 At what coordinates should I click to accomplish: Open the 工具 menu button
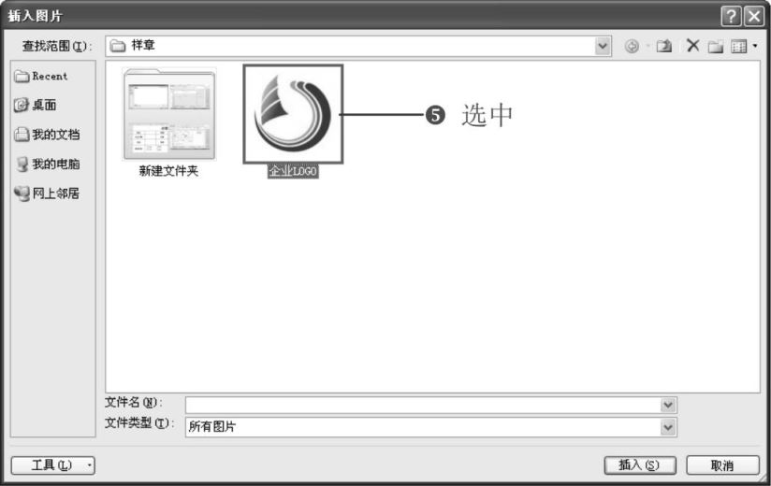pyautogui.click(x=52, y=465)
